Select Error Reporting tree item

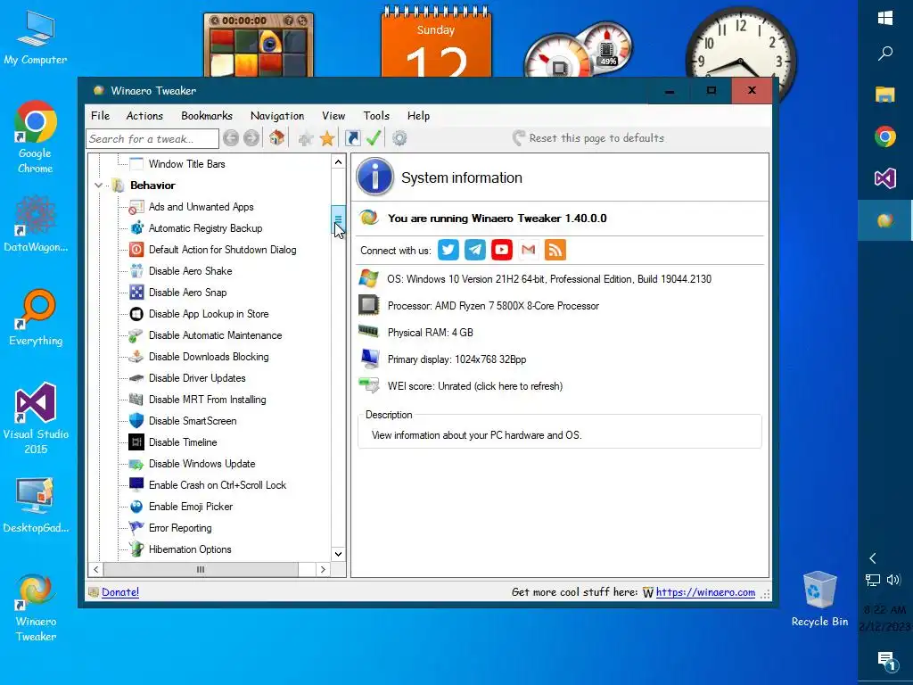pyautogui.click(x=180, y=528)
